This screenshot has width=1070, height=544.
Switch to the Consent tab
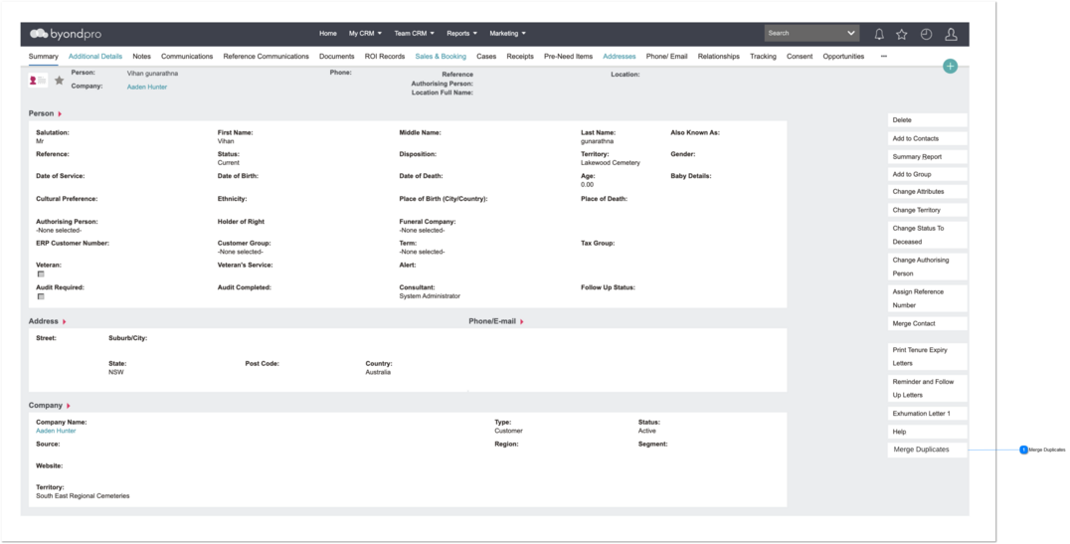(800, 57)
